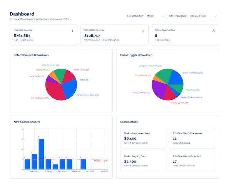Select the Ezy Mortgages red pie slice
Screen dimensions: 231x193
(54, 91)
